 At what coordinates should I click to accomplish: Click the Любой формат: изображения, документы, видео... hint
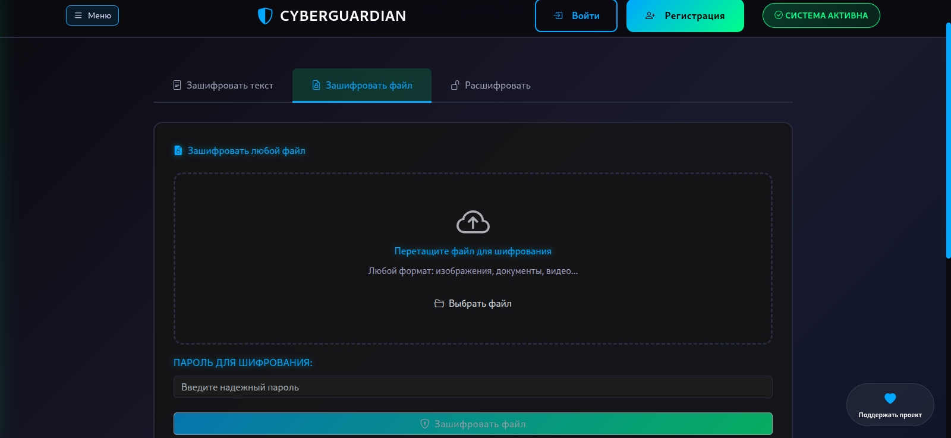(x=473, y=271)
